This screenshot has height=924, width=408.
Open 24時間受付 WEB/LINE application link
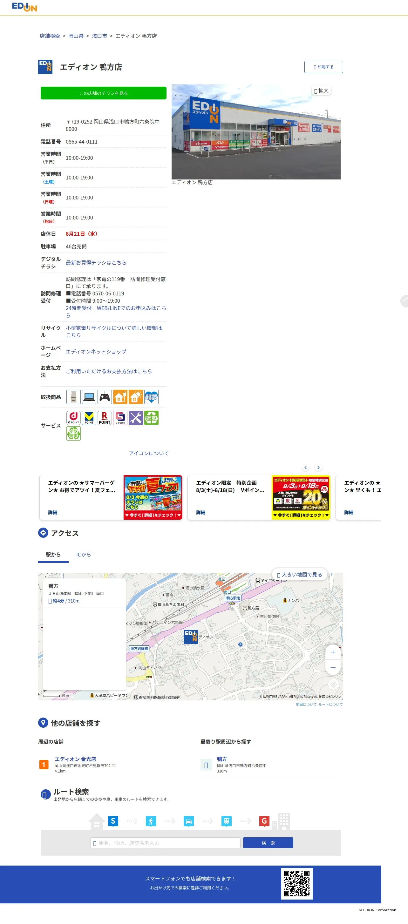(x=116, y=312)
